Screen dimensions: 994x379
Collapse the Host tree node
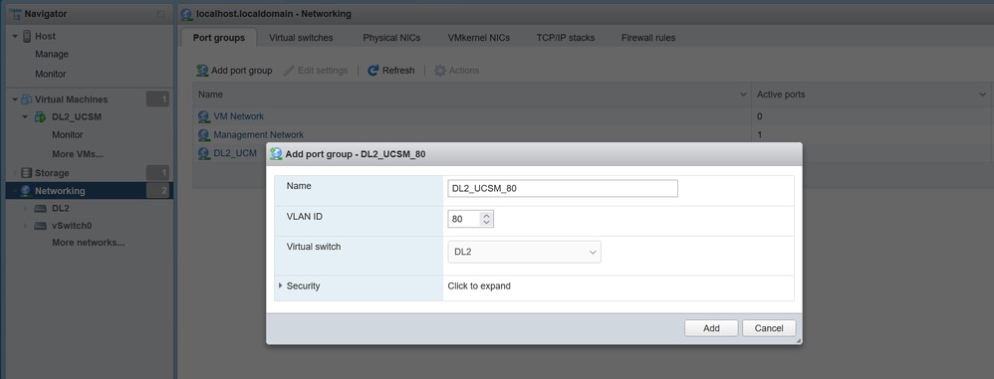[15, 37]
